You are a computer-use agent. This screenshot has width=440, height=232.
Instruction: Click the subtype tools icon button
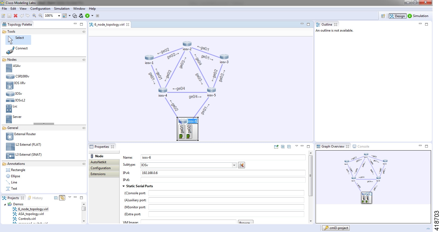point(241,165)
